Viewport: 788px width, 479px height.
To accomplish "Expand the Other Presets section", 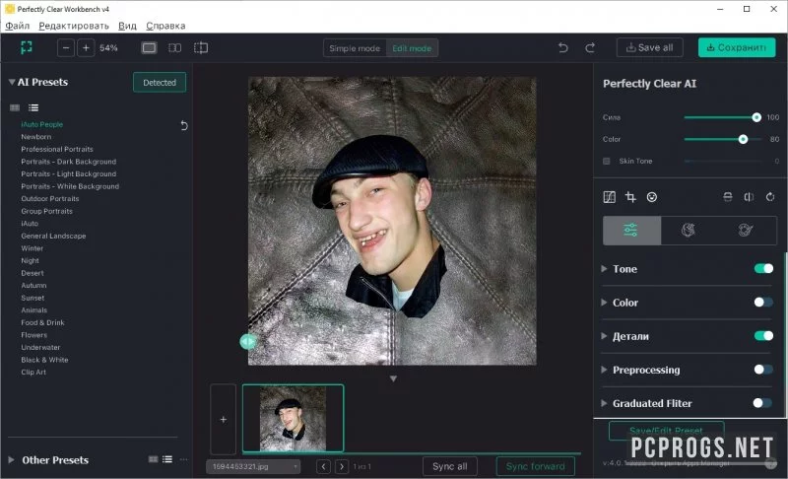I will 11,459.
